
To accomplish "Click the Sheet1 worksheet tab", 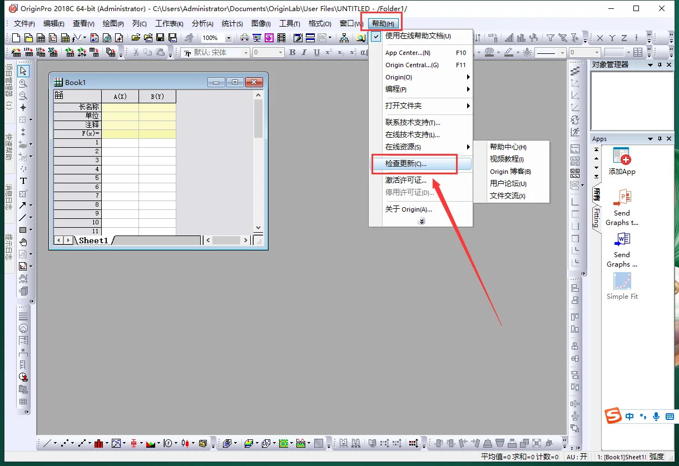I will pos(93,240).
